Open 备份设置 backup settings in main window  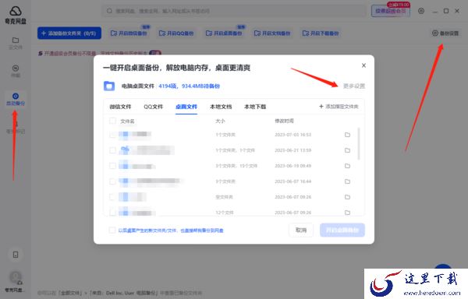(x=445, y=33)
